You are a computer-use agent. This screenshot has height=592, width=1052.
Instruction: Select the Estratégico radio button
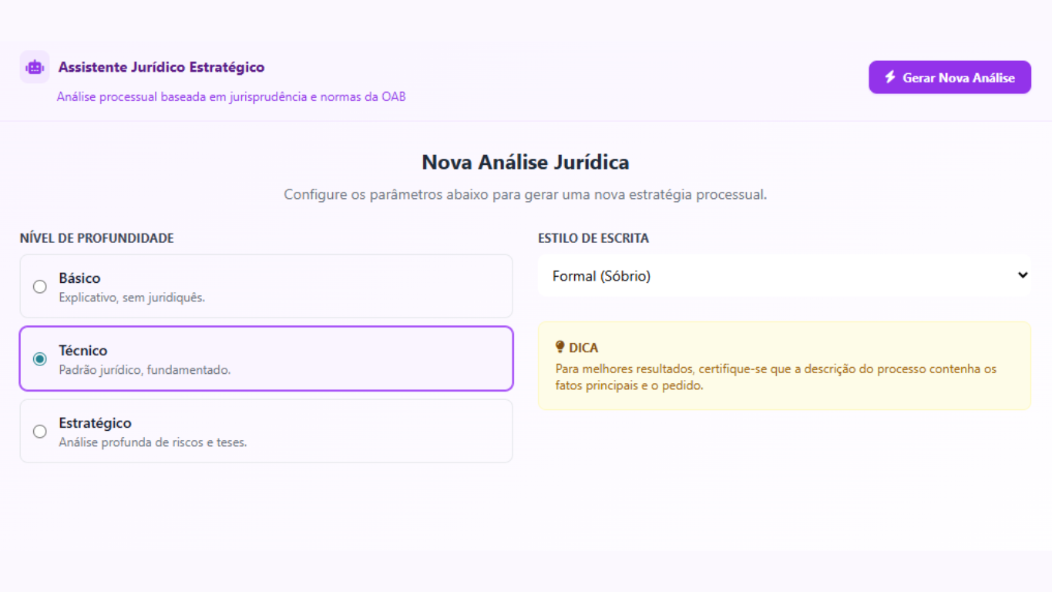pos(39,431)
